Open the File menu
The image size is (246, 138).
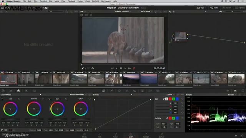(24, 1)
